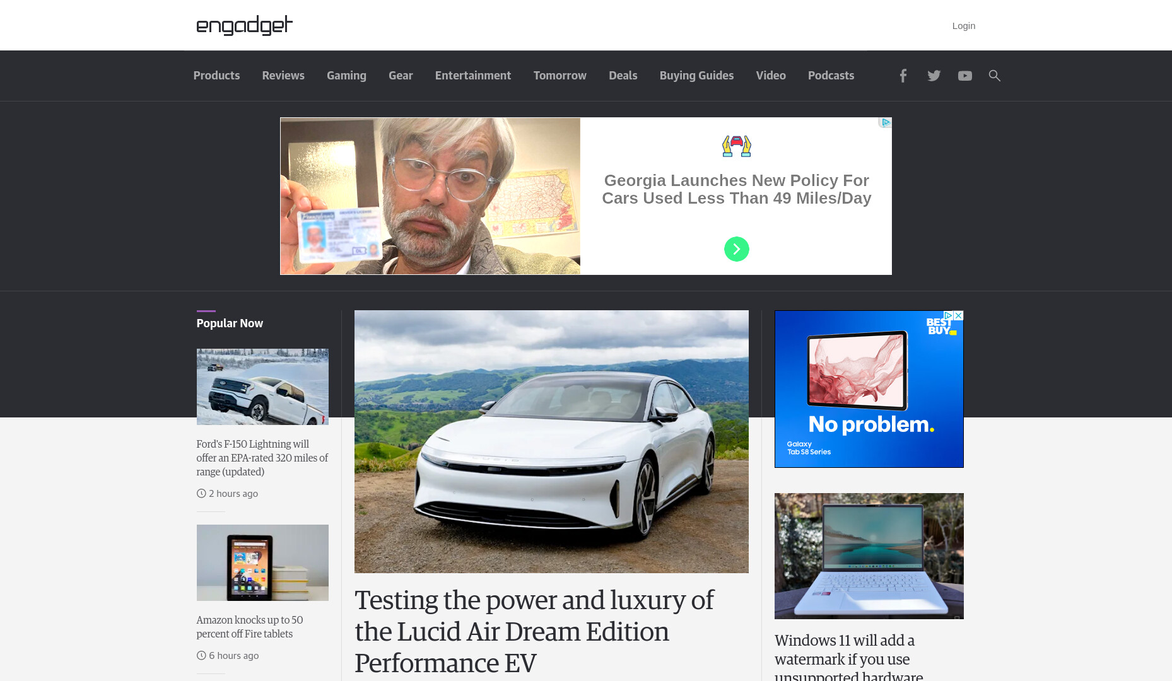Click the green arrow in Georgia ad

736,249
